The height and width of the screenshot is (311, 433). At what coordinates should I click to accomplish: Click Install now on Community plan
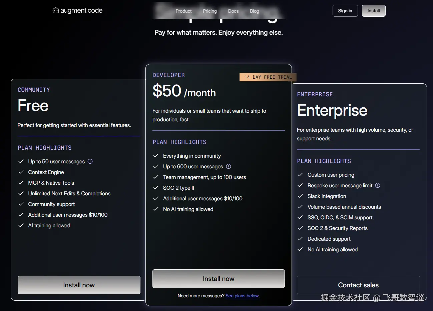pyautogui.click(x=79, y=285)
